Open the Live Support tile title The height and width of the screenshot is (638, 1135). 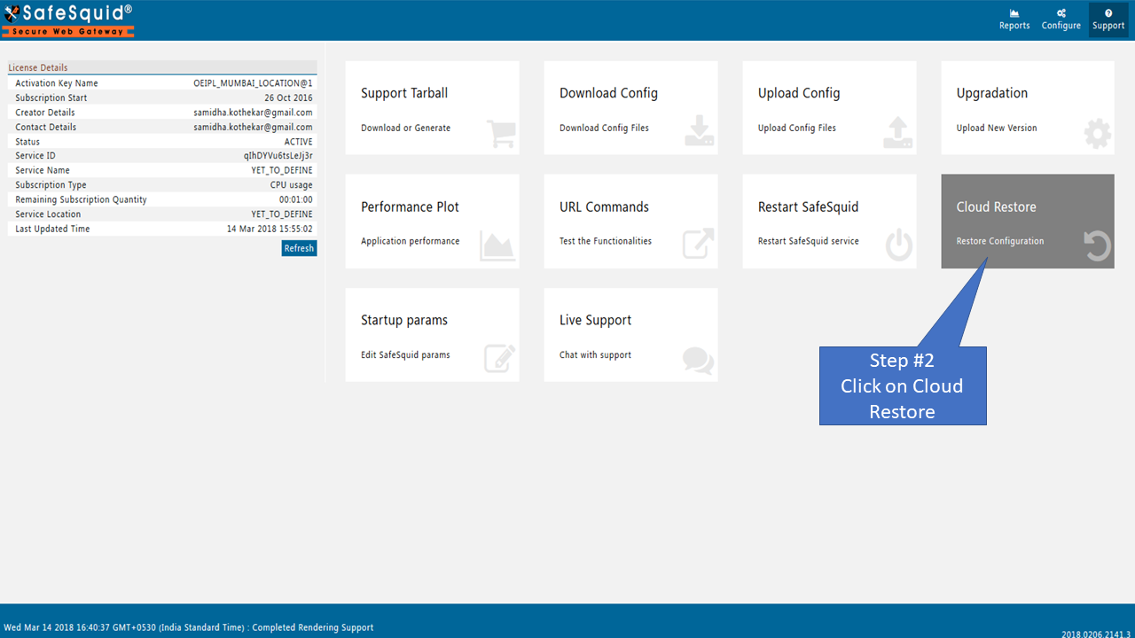point(595,320)
